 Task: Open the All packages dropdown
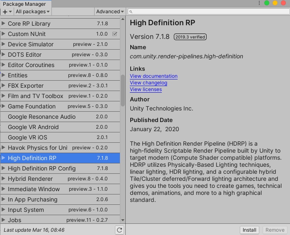(33, 12)
